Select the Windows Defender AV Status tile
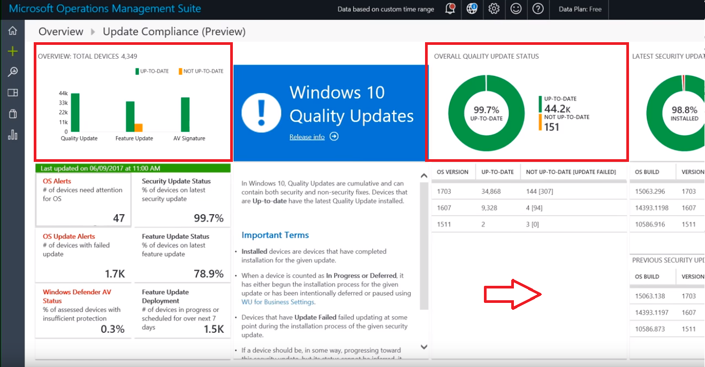The width and height of the screenshot is (705, 367). [x=84, y=311]
